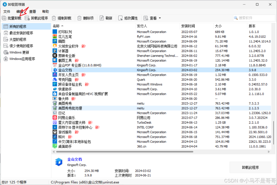Click the horizontal scrollbar right arrow

(269, 152)
